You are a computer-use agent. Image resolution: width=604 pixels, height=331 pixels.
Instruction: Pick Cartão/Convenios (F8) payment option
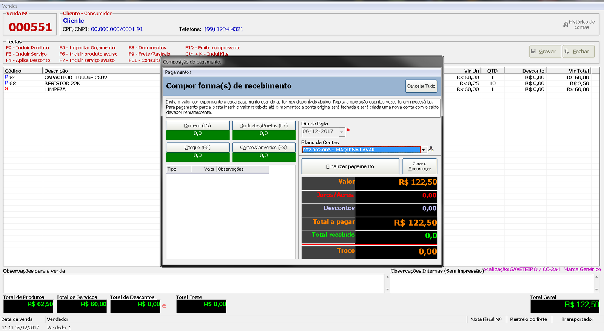point(263,147)
